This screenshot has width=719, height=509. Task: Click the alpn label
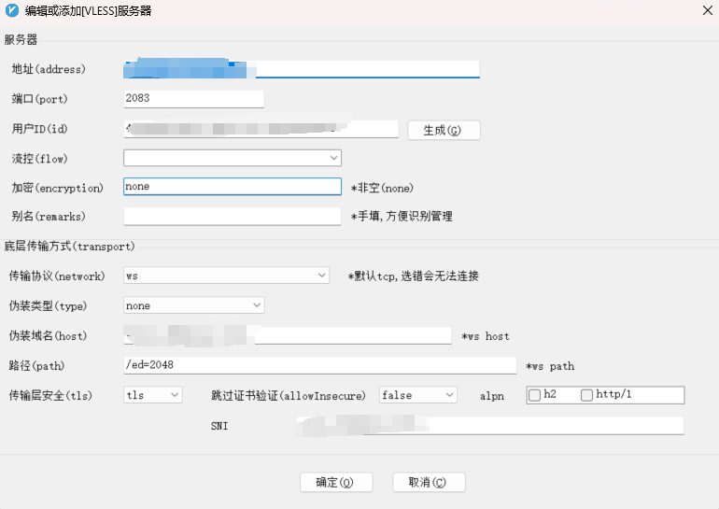pos(492,396)
